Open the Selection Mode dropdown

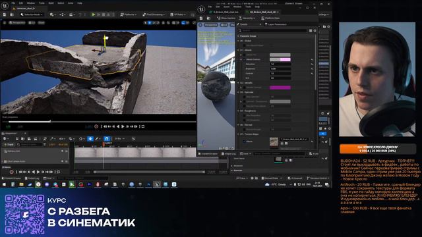32,14
